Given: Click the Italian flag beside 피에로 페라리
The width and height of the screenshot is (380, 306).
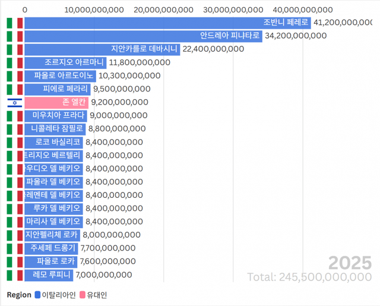Looking at the screenshot, I should tap(15, 89).
